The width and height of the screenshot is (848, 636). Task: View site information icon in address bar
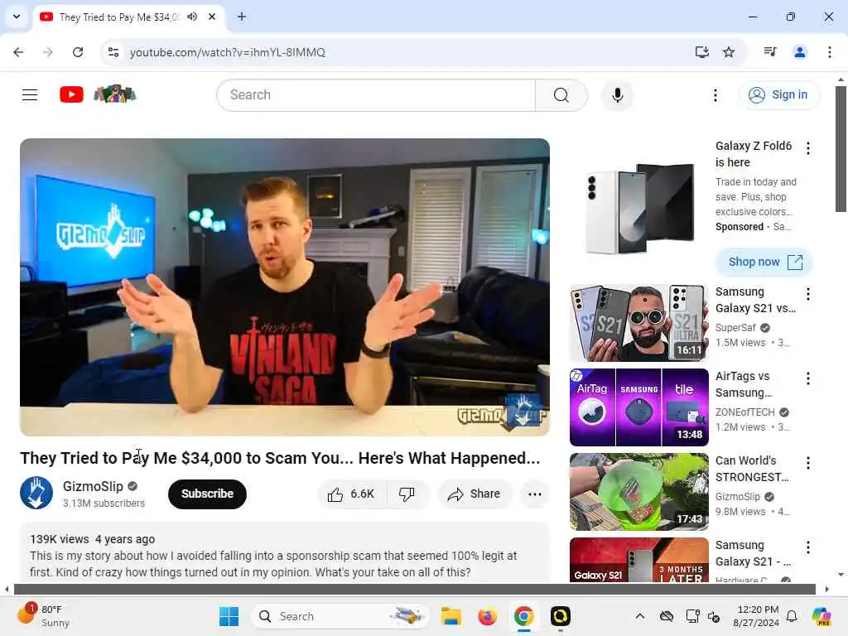pyautogui.click(x=113, y=52)
